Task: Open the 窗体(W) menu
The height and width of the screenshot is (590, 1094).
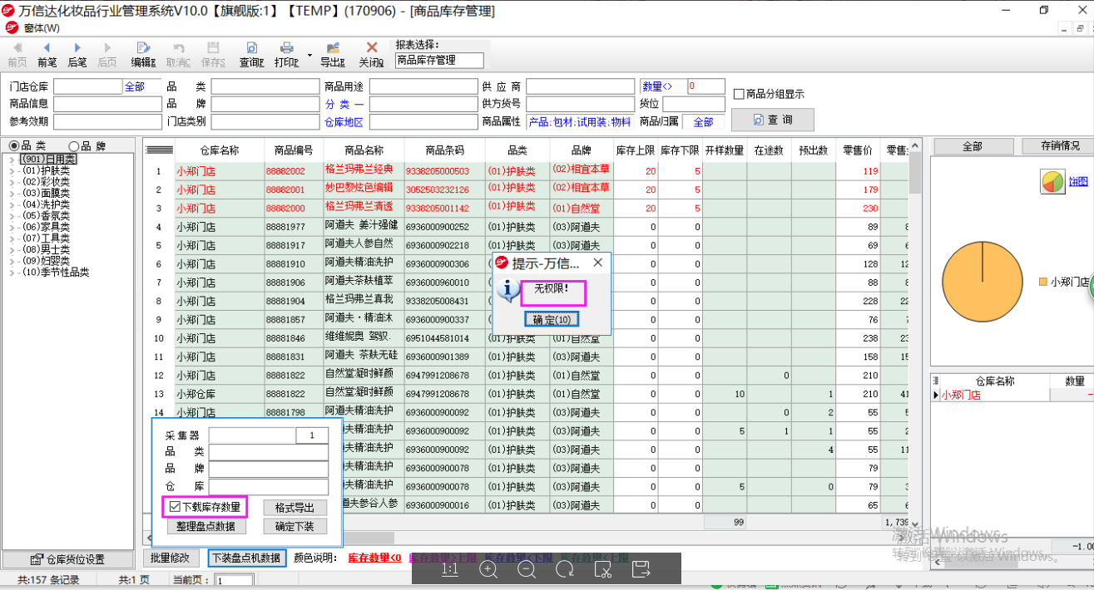Action: (42, 27)
